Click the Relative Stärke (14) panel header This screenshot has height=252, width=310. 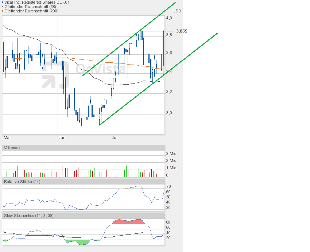pyautogui.click(x=83, y=182)
